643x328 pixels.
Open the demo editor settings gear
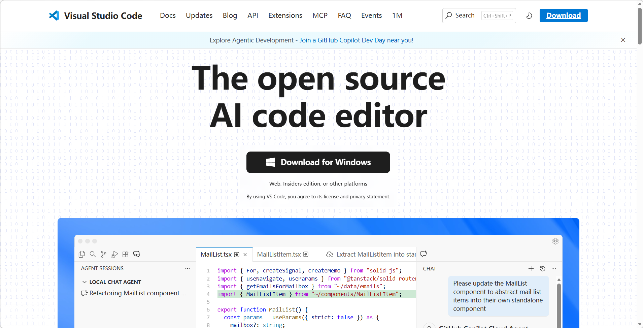click(555, 241)
